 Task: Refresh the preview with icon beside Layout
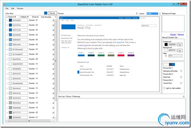pos(137,13)
